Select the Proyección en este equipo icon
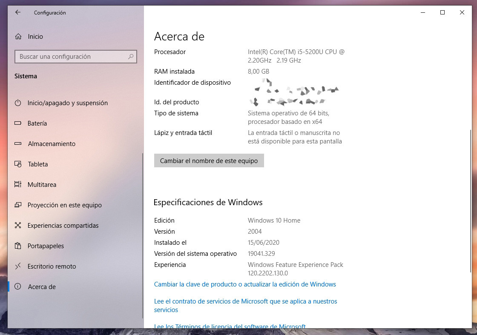The height and width of the screenshot is (335, 477). point(18,205)
